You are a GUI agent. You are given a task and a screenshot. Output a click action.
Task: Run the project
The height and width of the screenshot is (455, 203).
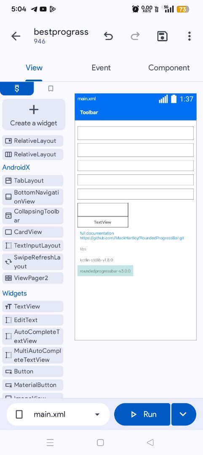pos(142,415)
